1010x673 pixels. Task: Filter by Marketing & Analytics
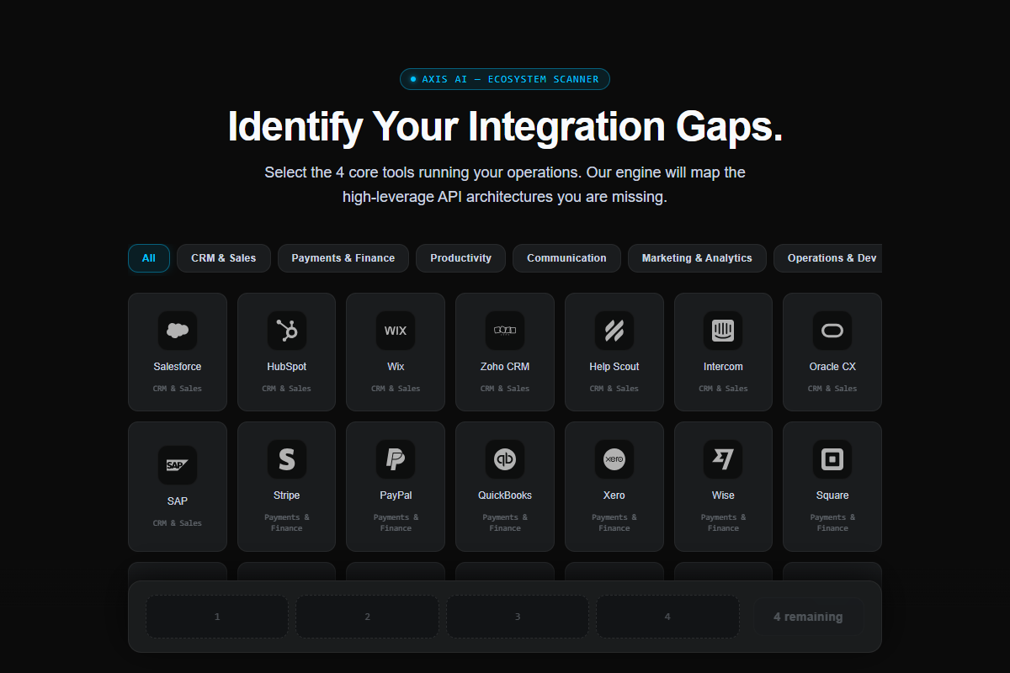(x=697, y=258)
